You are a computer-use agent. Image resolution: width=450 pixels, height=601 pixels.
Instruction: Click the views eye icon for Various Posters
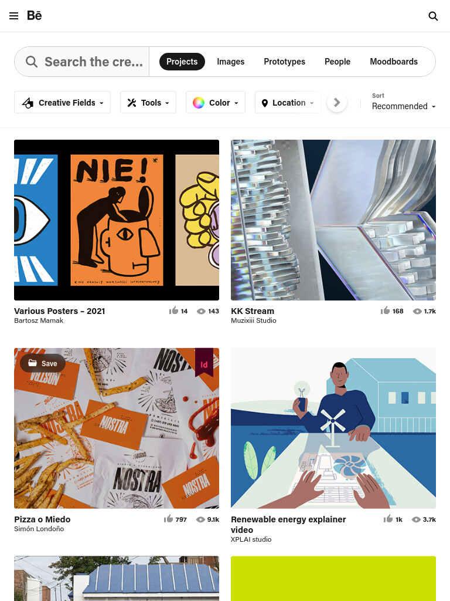[201, 311]
